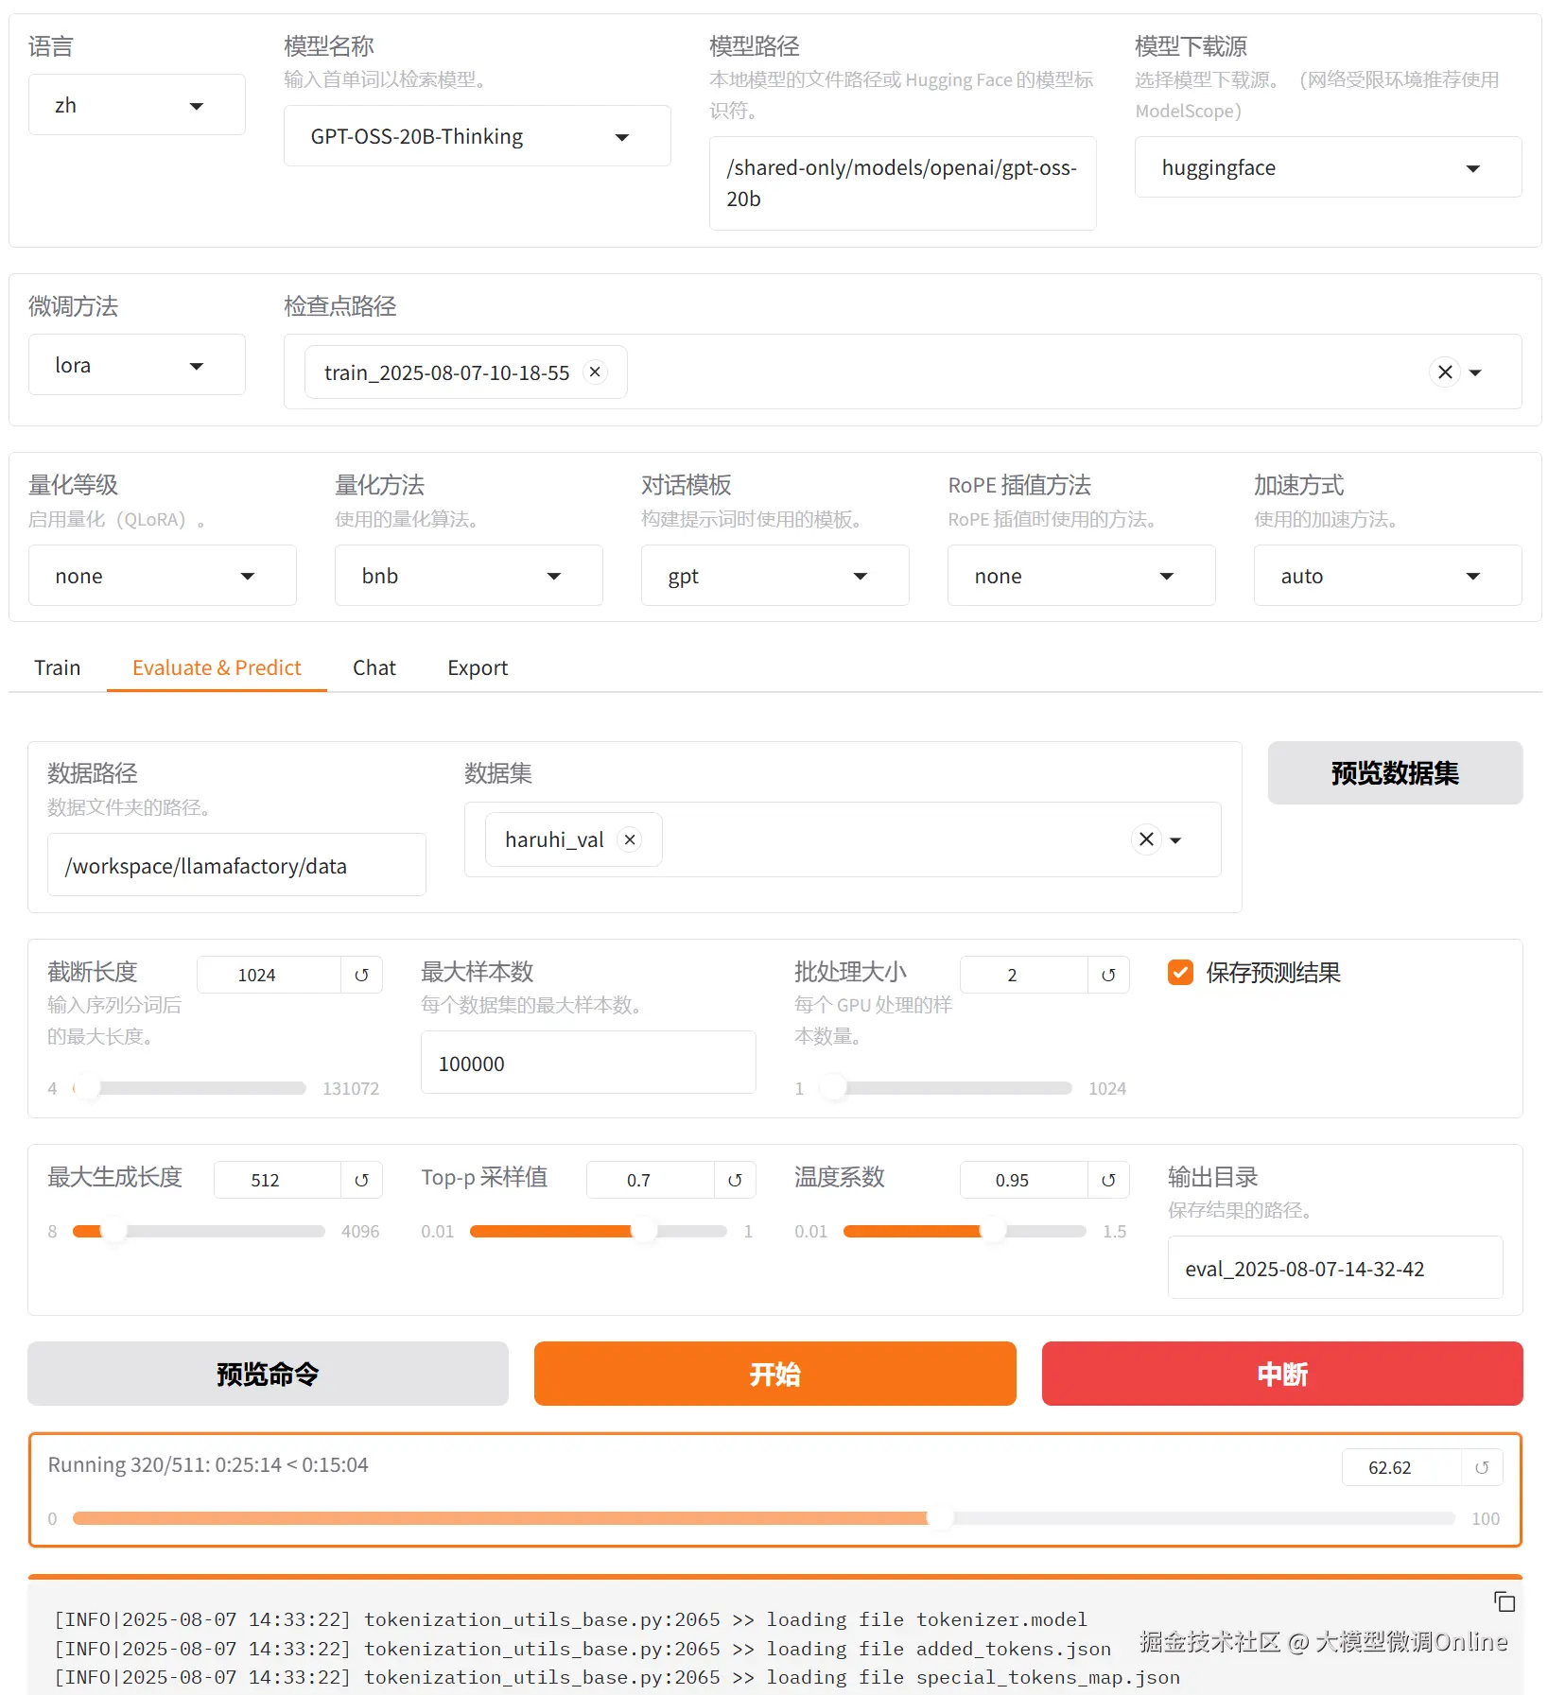Screen dimensions: 1548x1695
Task: Edit the 最大样本数 field showing 100000
Action: pos(588,1063)
